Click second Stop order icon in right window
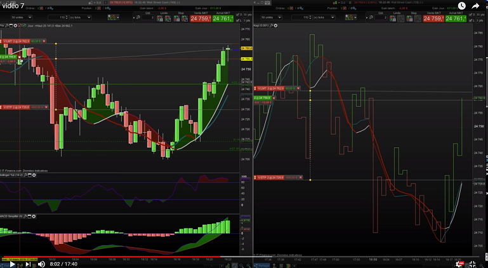The height and width of the screenshot is (268, 488). click(x=418, y=18)
